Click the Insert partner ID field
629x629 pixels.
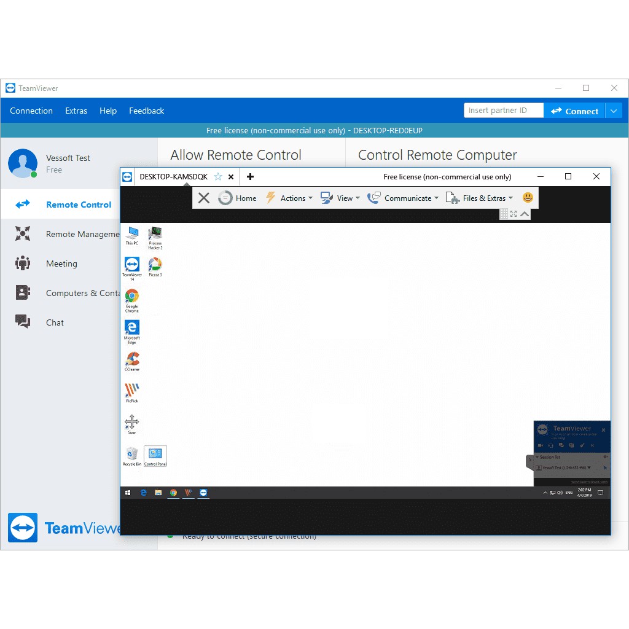coord(503,111)
